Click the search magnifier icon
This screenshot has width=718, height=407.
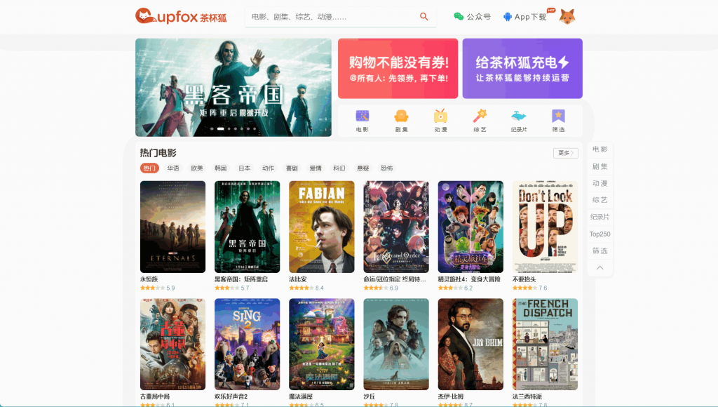click(x=424, y=17)
